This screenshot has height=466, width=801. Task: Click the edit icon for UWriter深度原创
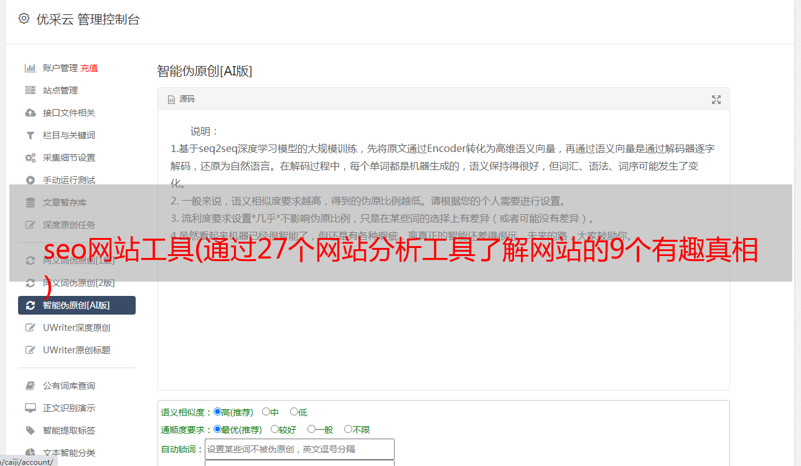pos(30,328)
